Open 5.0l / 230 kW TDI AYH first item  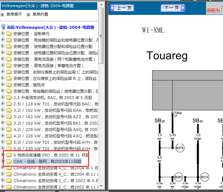(56, 142)
